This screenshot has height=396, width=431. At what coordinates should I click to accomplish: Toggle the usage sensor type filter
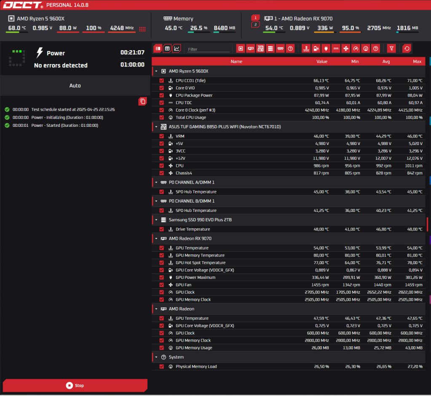point(366,48)
